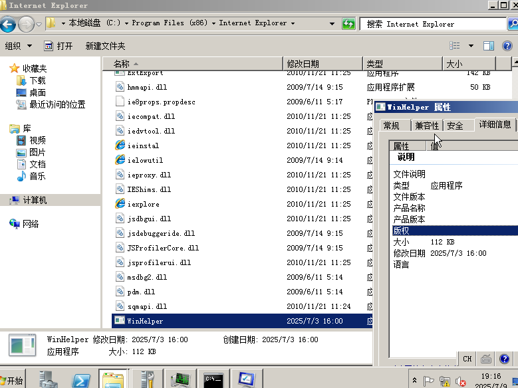Change the view with the view icon

455,46
